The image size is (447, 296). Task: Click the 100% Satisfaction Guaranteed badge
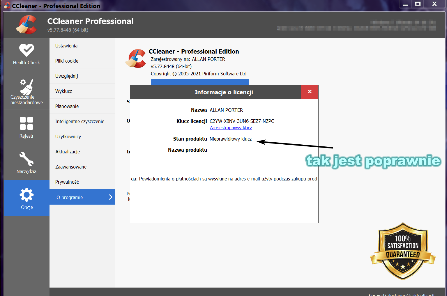[x=403, y=251]
